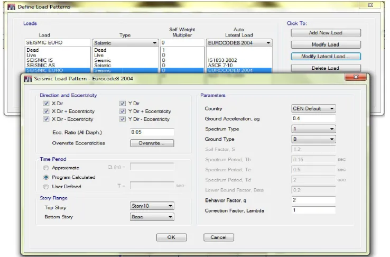Open the load Type dropdown showing Seismic
The image size is (390, 257).
(126, 43)
